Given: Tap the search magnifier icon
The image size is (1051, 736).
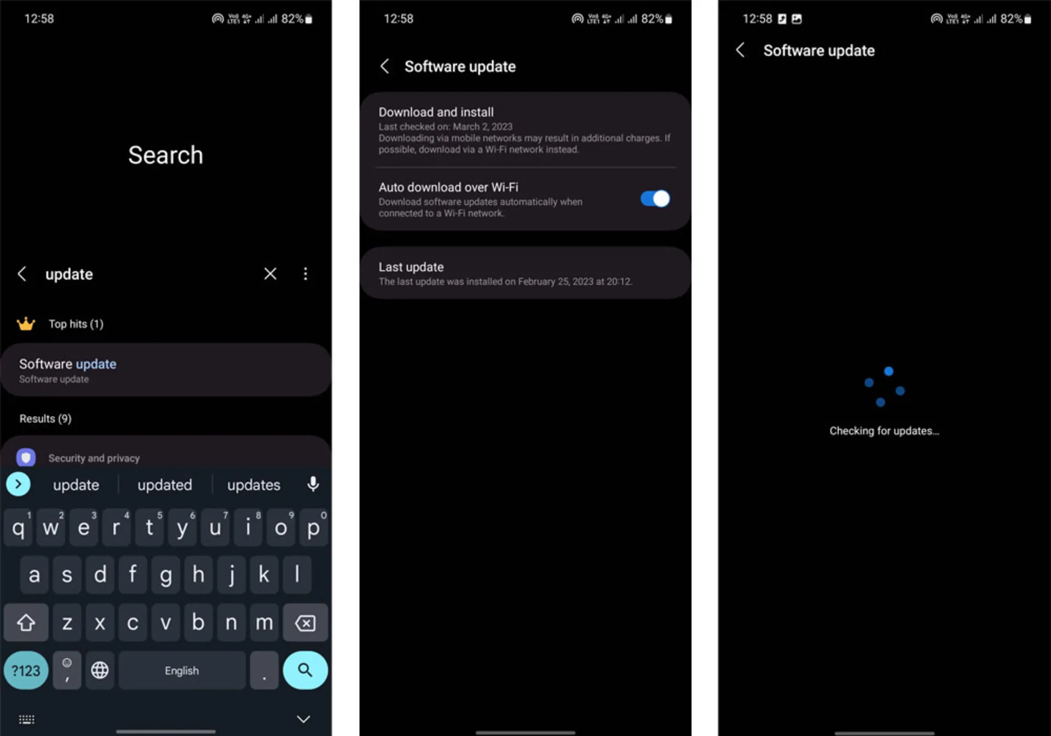Looking at the screenshot, I should (305, 670).
